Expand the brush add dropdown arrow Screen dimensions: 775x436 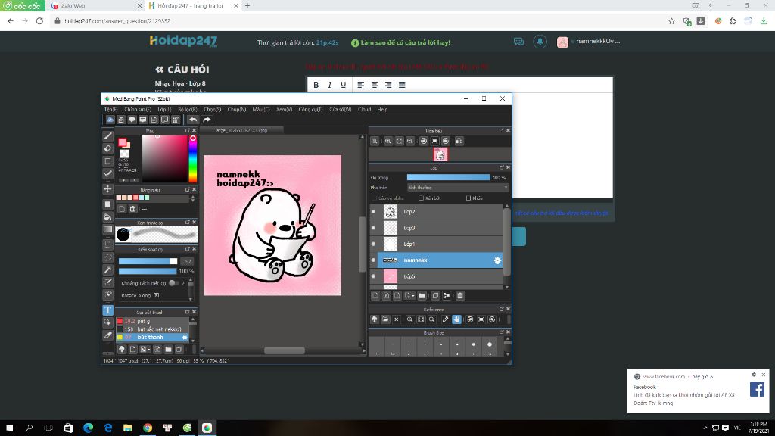(x=149, y=350)
